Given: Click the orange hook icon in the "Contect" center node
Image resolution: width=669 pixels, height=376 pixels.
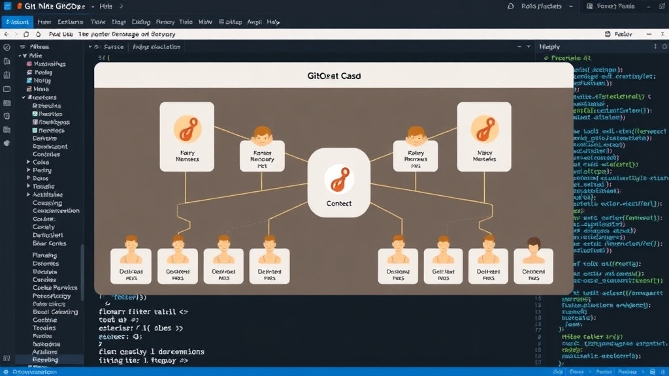Looking at the screenshot, I should 339,179.
